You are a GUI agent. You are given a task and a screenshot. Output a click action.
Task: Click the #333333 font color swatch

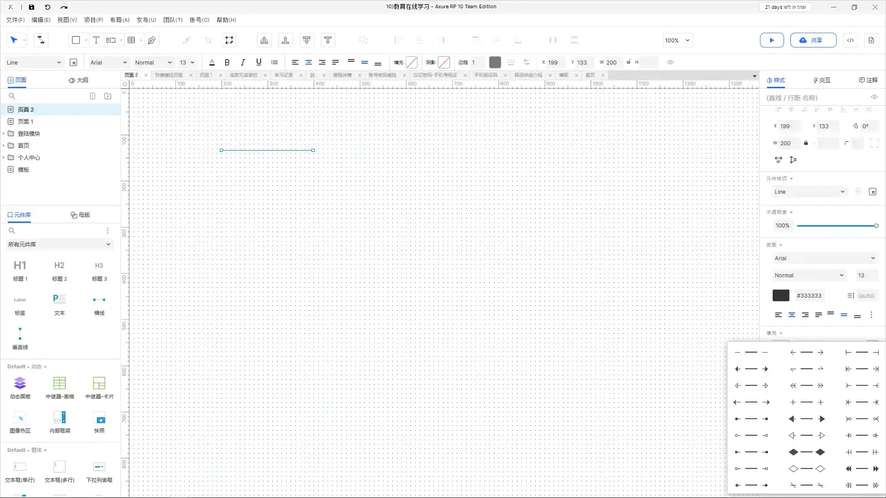(780, 295)
